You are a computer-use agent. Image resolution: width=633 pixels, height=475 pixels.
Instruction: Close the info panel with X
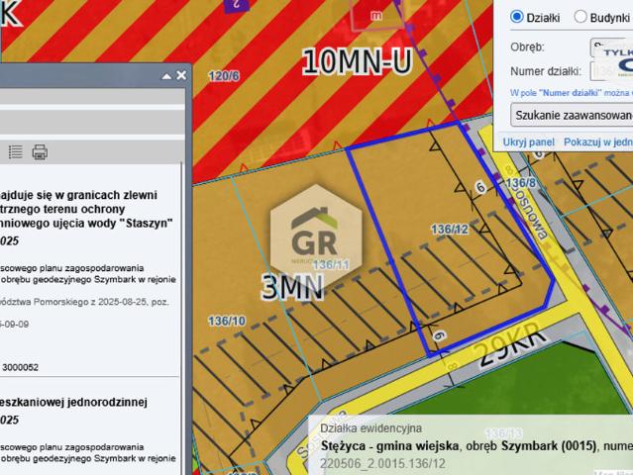pos(181,75)
